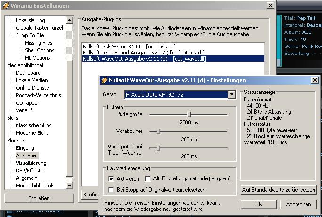
Task: Open CD-Rippen settings
Action: coord(28,103)
